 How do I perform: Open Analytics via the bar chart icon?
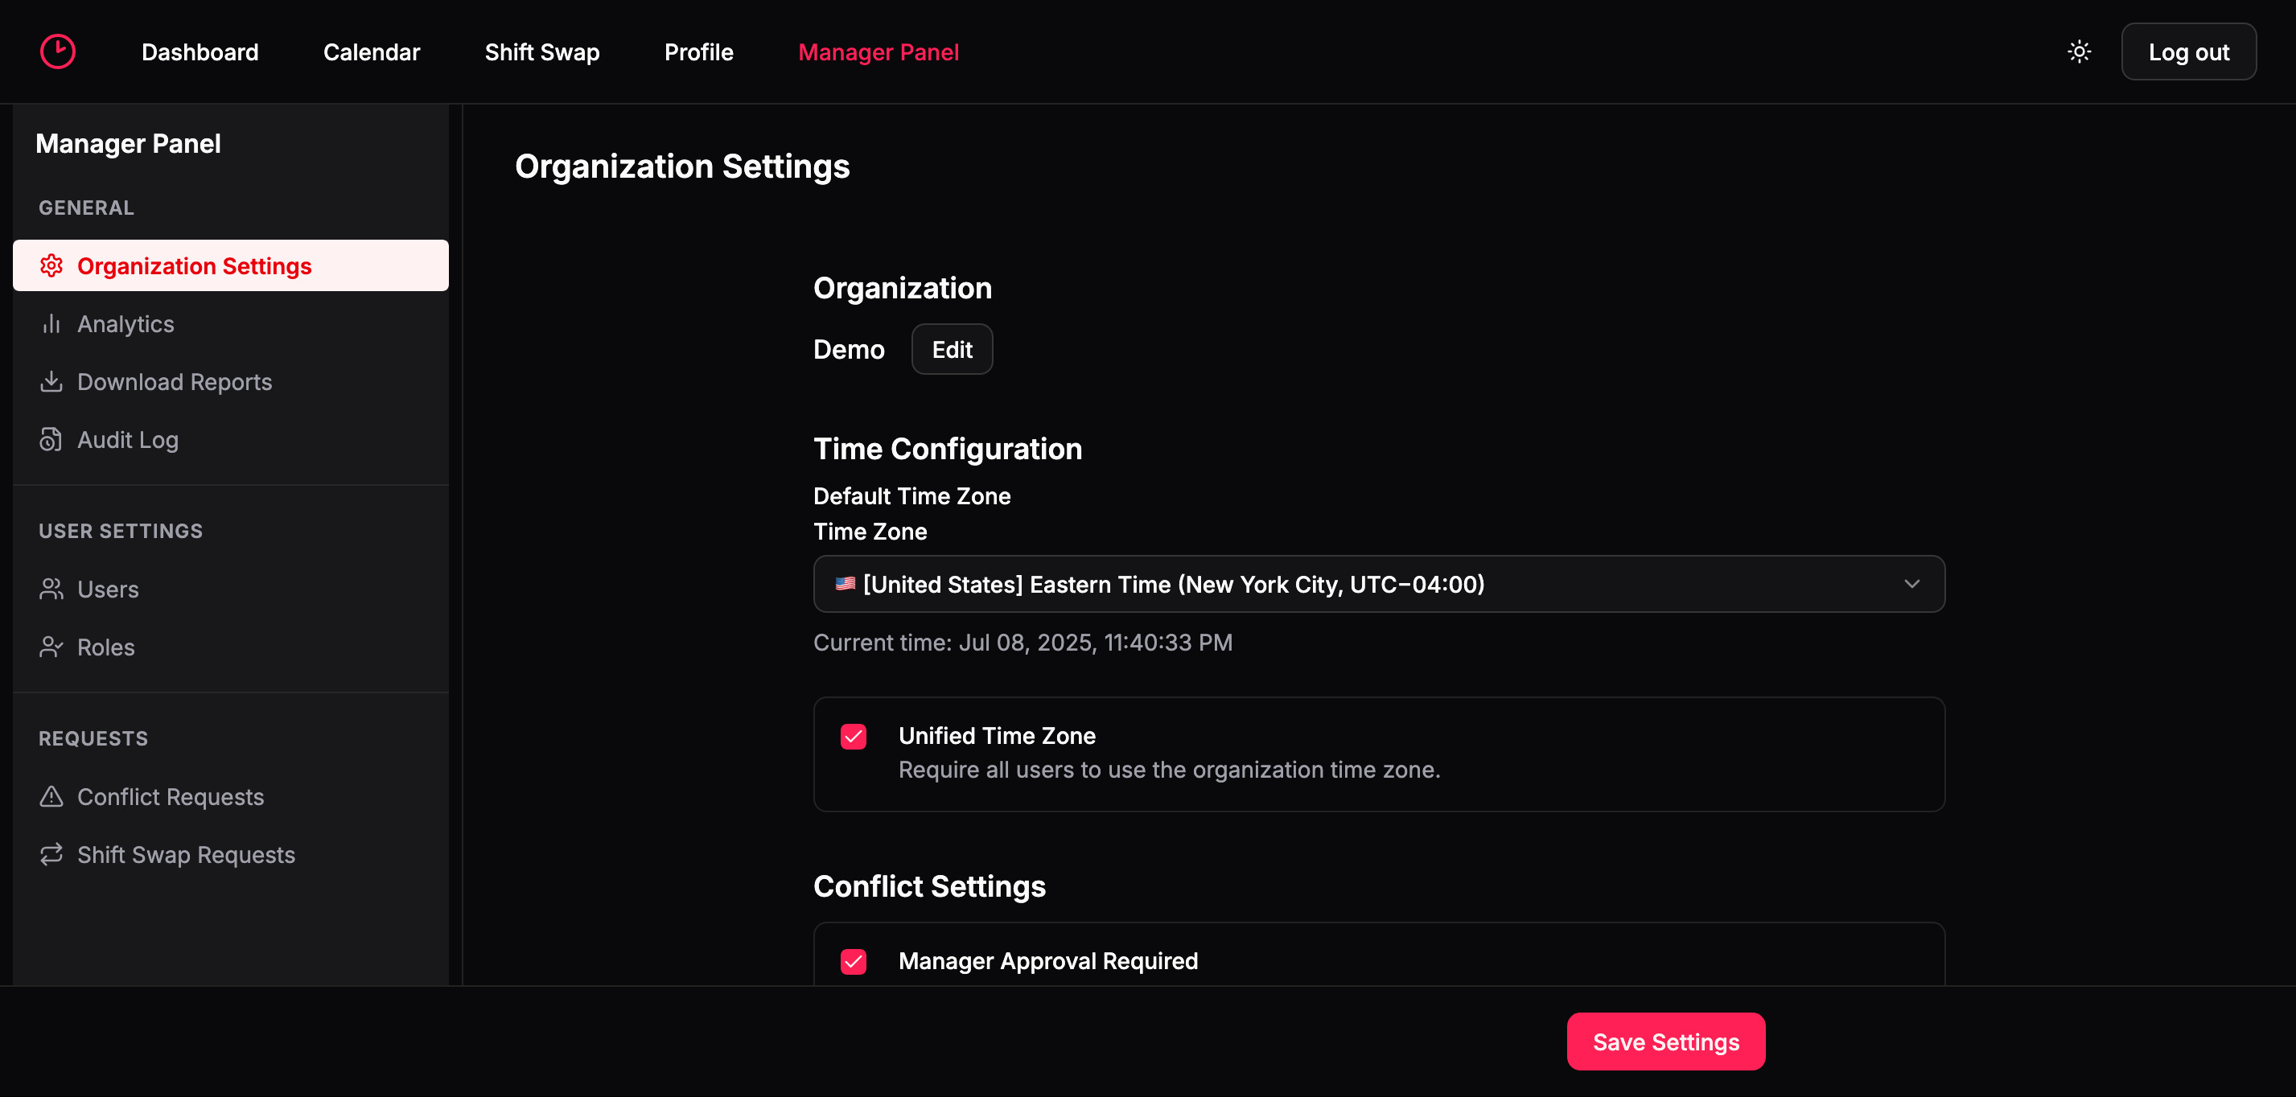(51, 323)
